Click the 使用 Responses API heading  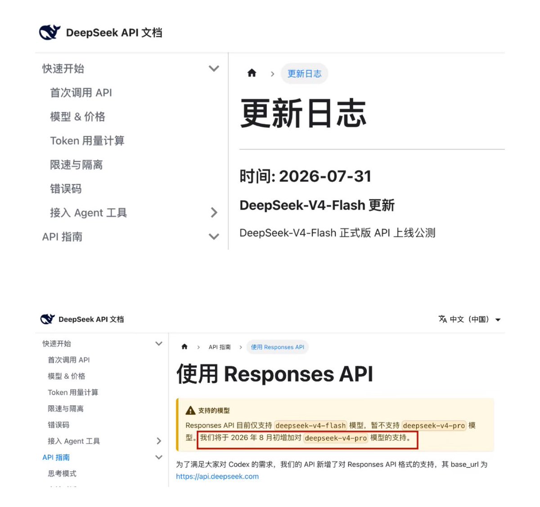(x=275, y=374)
